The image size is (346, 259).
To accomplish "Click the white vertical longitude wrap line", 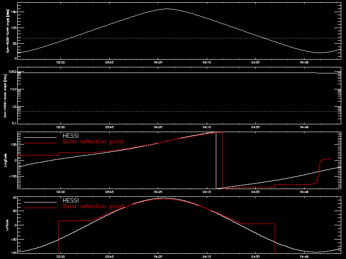I will click(216, 160).
